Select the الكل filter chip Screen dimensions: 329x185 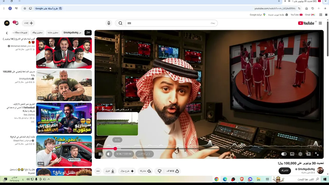(x=88, y=33)
